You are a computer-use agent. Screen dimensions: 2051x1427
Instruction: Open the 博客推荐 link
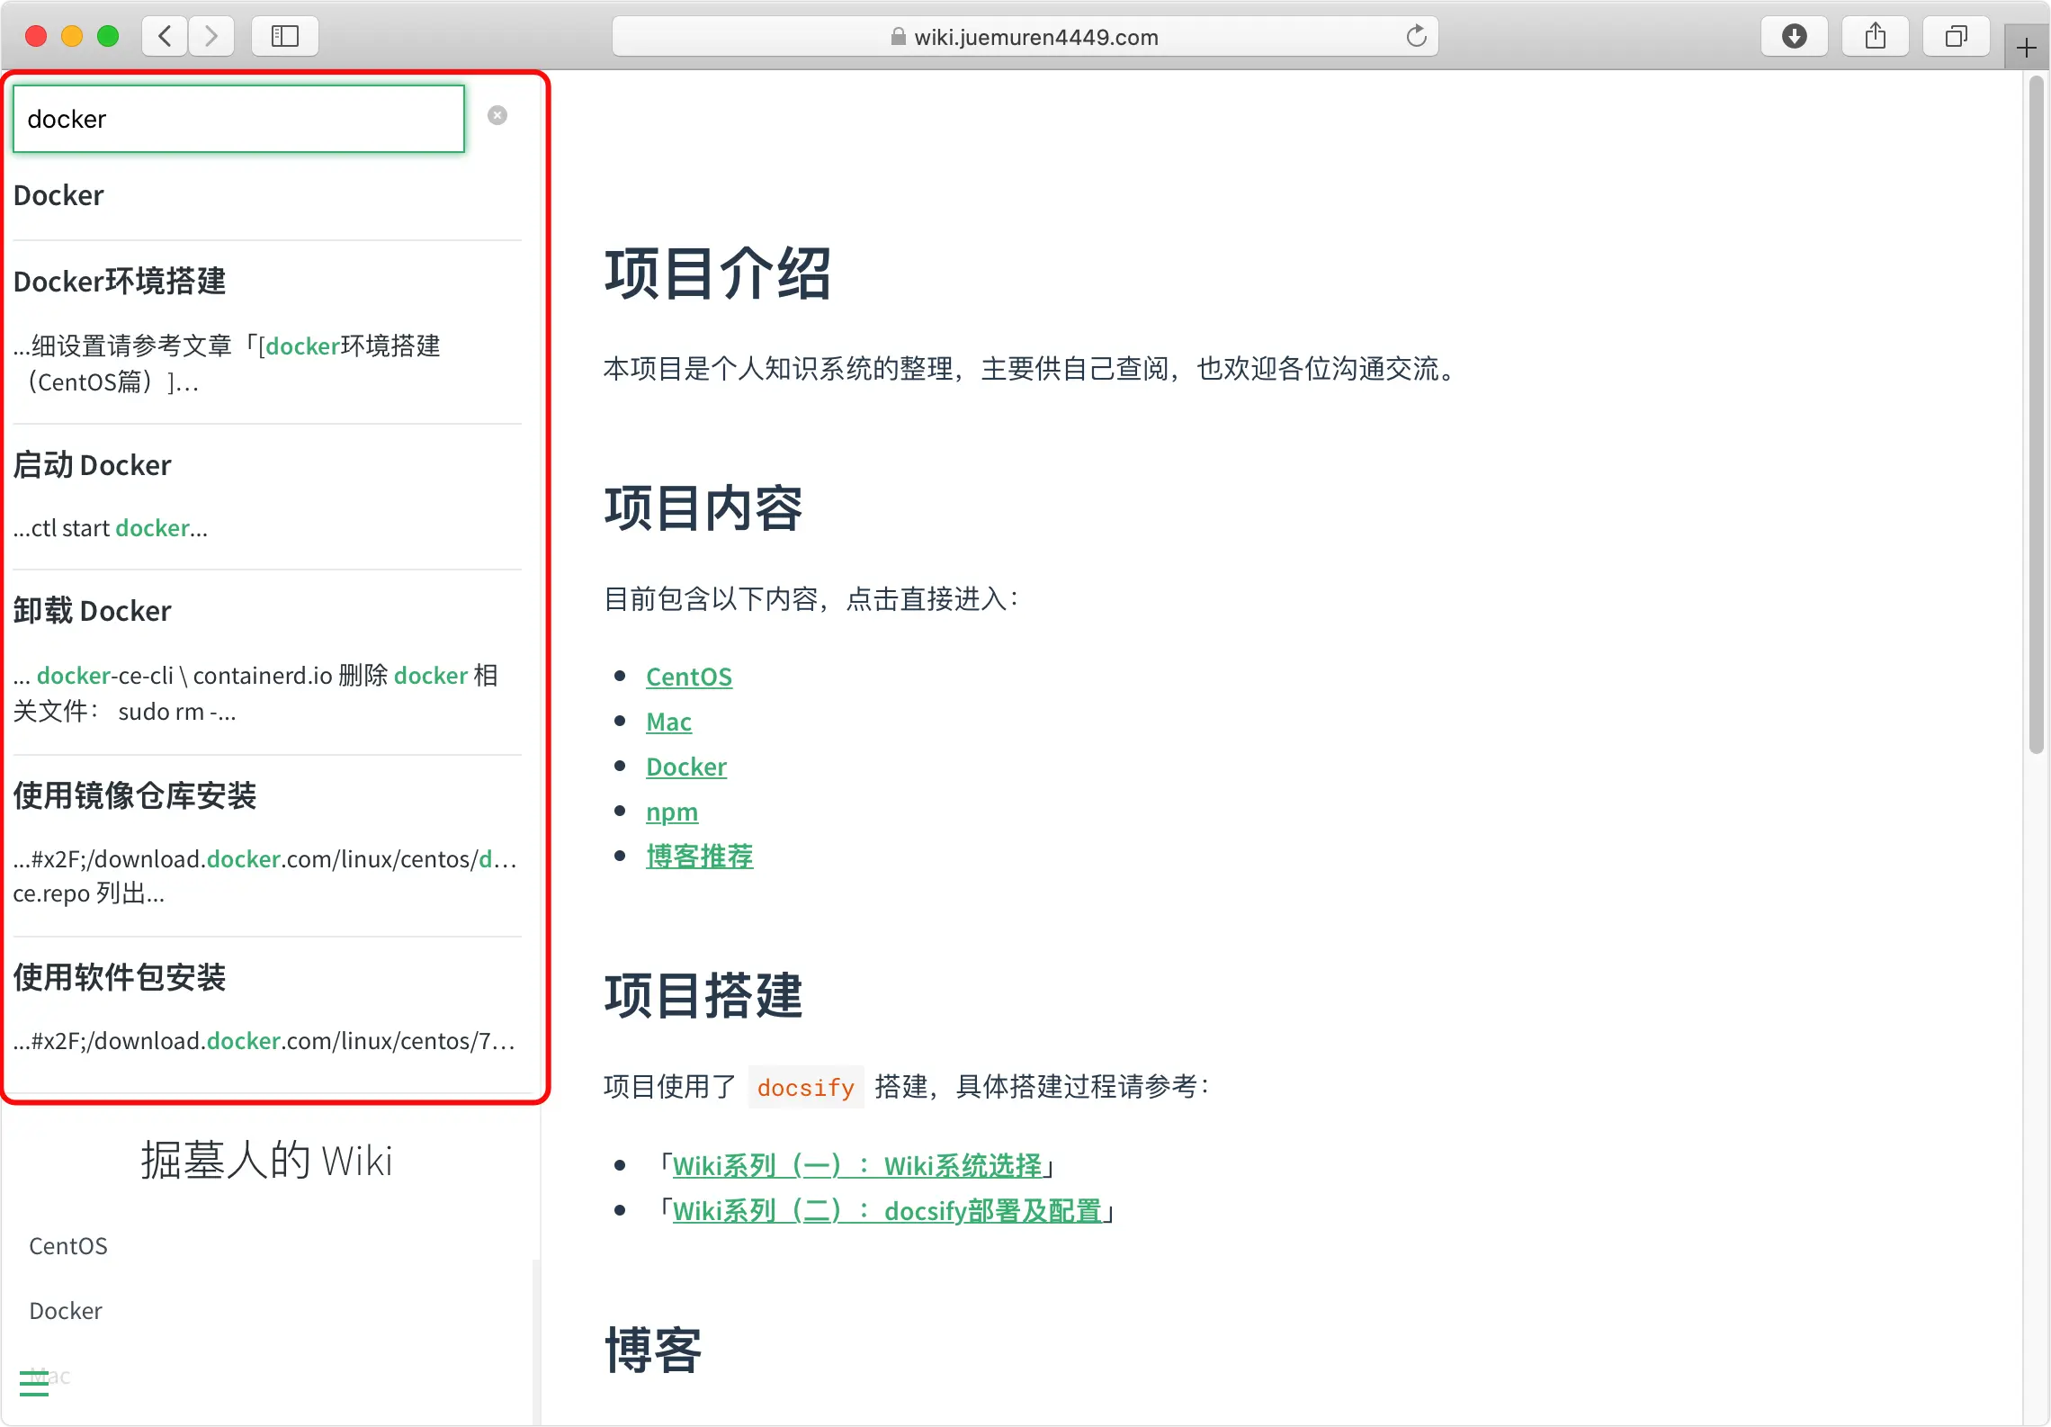tap(700, 856)
